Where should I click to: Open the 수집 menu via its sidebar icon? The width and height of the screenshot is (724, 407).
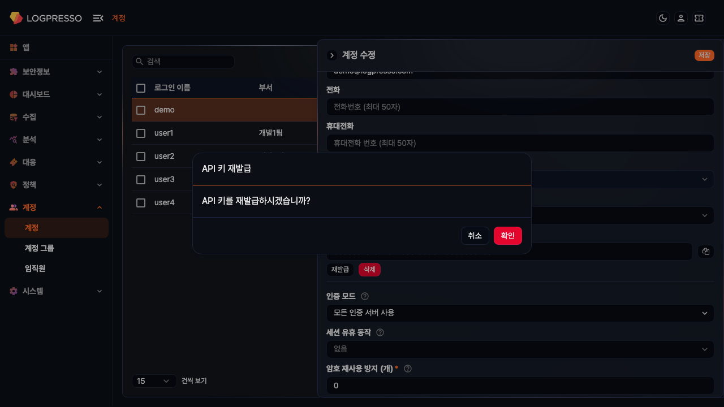(13, 117)
